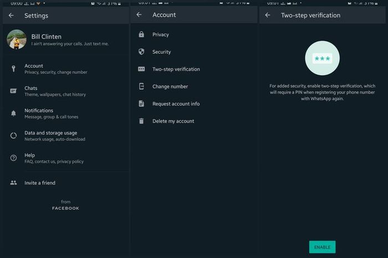Screen dimensions: 388x258
Task: Tap the Two-step verification screen title
Action: pos(310,15)
